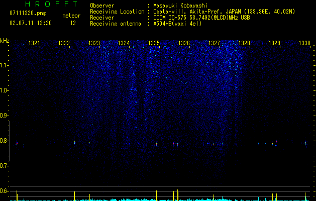Click the 0.7 kHz axis label
This screenshot has width=316, height=201.
(x=4, y=166)
